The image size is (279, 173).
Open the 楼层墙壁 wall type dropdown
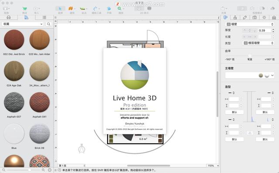pyautogui.click(x=259, y=43)
